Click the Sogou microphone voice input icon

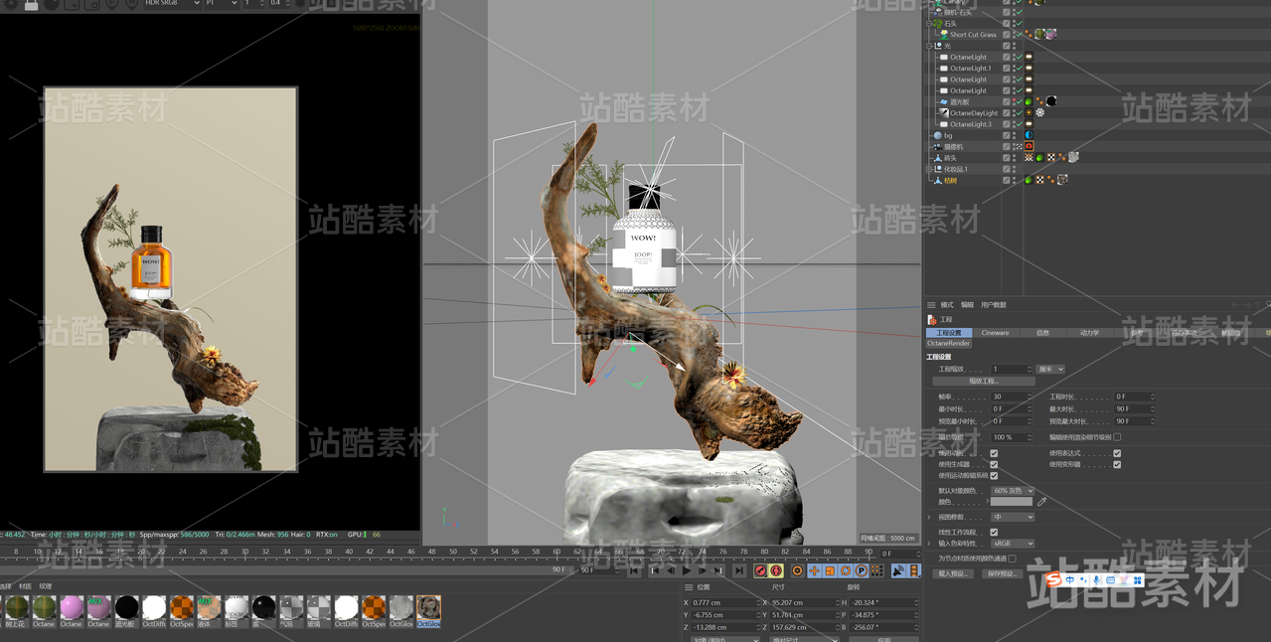pyautogui.click(x=1097, y=579)
